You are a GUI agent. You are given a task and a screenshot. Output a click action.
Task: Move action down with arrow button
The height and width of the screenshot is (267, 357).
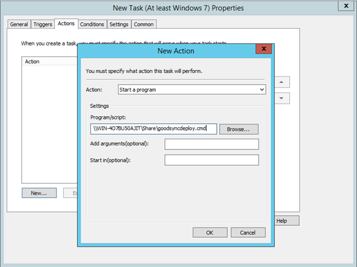point(281,99)
